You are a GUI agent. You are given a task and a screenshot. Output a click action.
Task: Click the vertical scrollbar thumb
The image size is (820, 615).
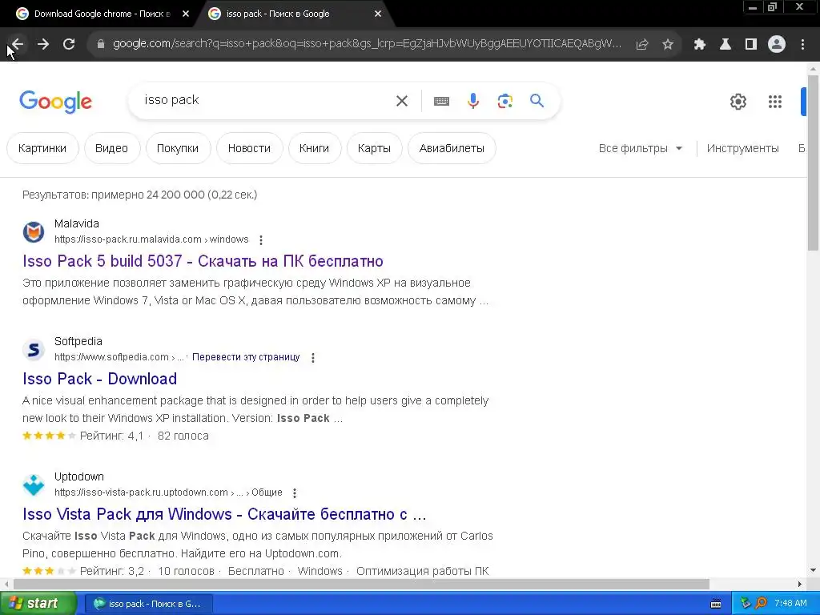point(813,163)
